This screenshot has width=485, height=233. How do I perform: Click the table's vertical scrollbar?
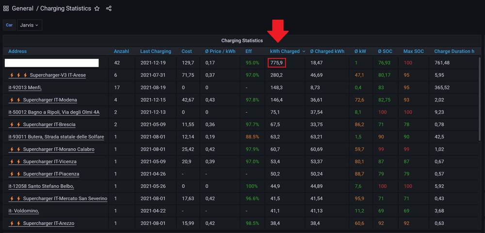tap(480, 99)
